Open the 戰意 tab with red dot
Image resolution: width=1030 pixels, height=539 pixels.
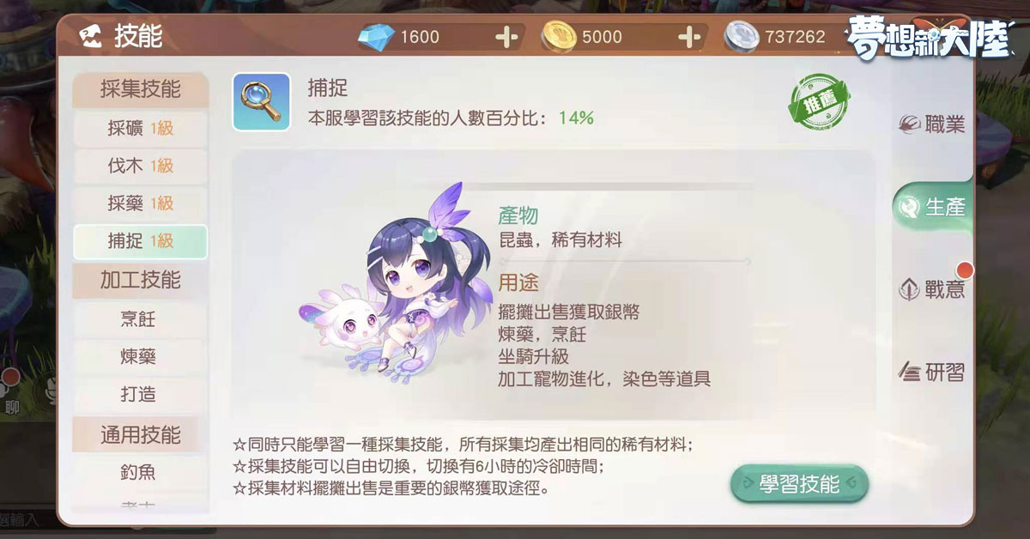click(x=932, y=289)
